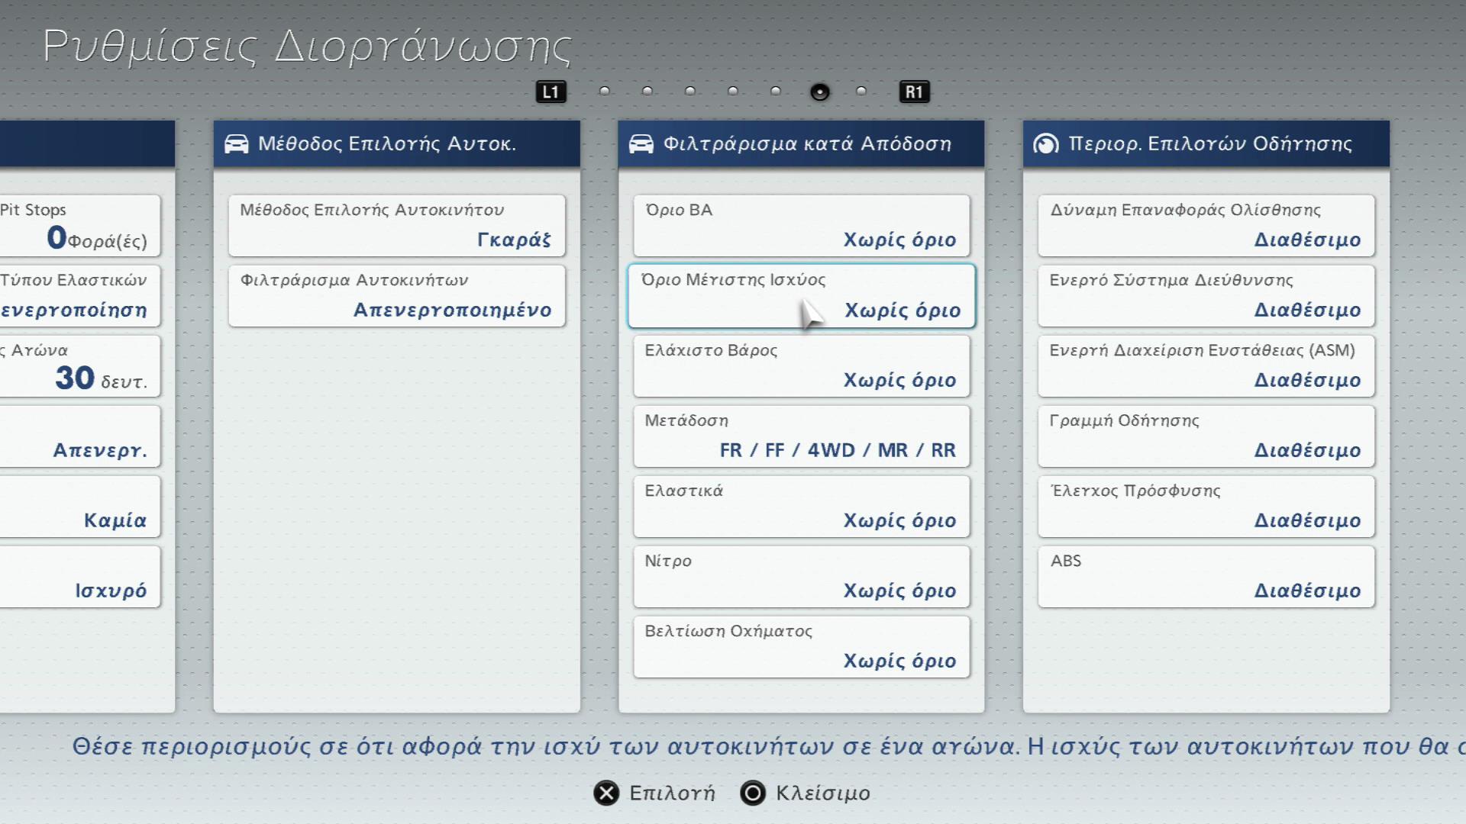Click the car icon beside Μέθοδος Επιλογής Αυτοκ.
This screenshot has width=1466, height=824.
237,144
